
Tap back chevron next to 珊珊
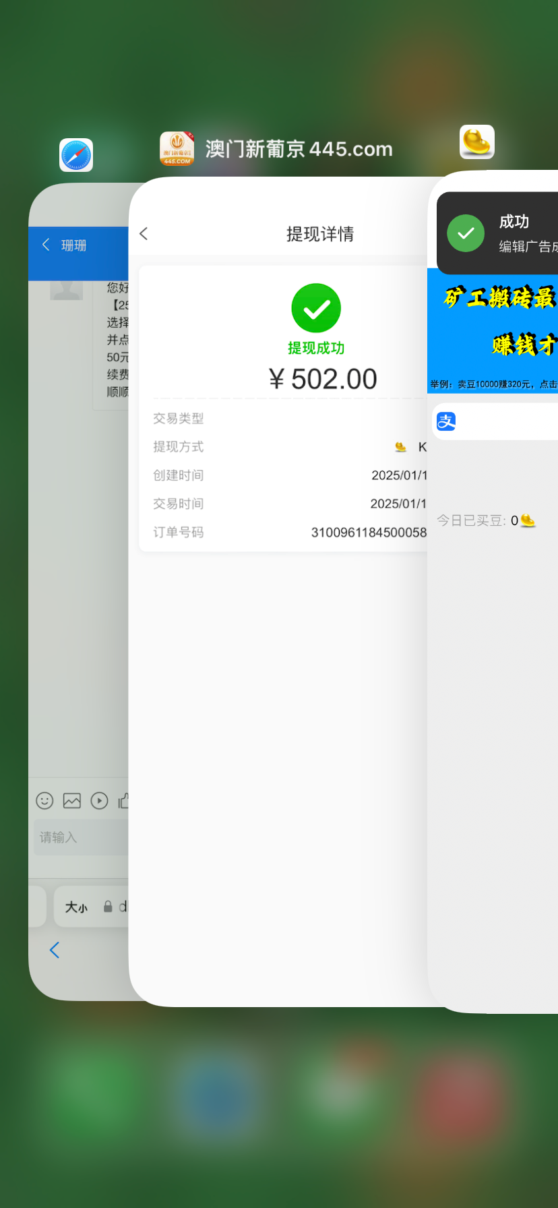click(46, 245)
